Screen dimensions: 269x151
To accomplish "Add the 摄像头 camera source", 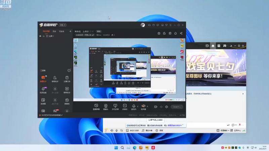I will point(106,107).
